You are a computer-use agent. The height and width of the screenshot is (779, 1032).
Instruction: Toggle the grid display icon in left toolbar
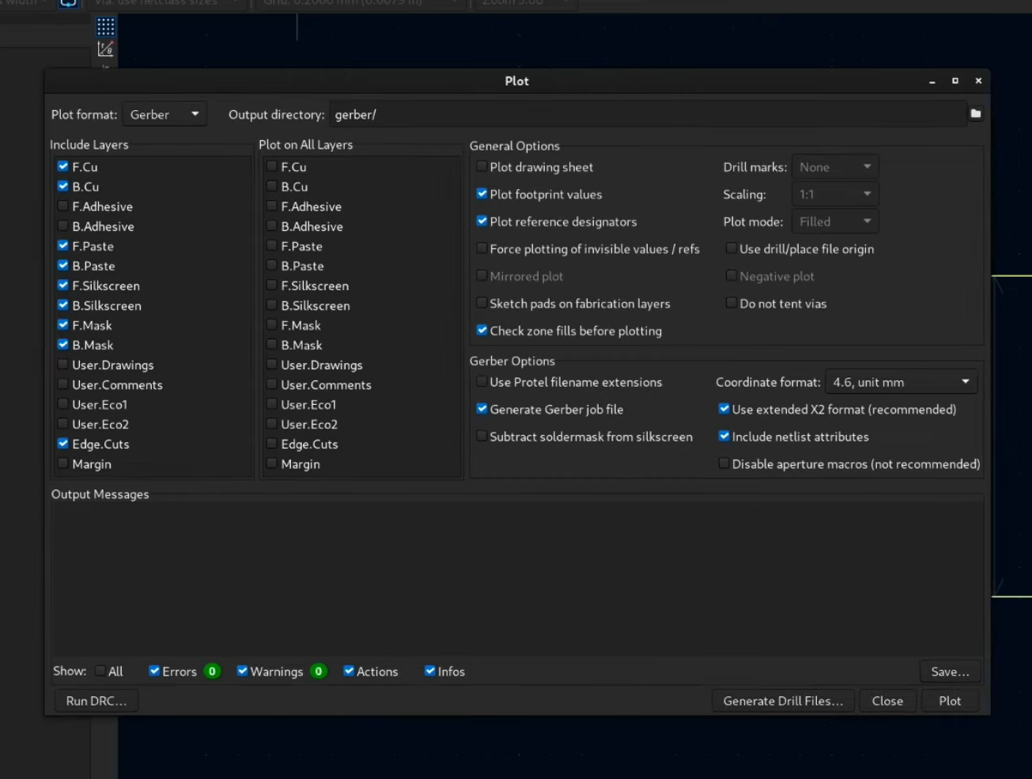coord(106,27)
